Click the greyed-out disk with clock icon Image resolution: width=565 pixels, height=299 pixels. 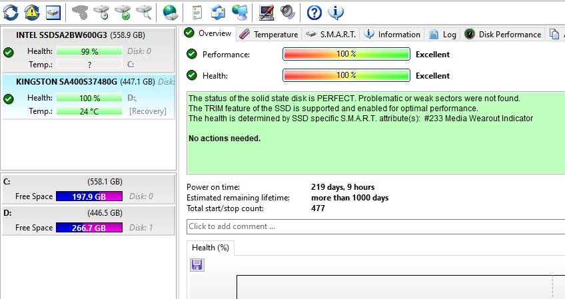pyautogui.click(x=101, y=13)
